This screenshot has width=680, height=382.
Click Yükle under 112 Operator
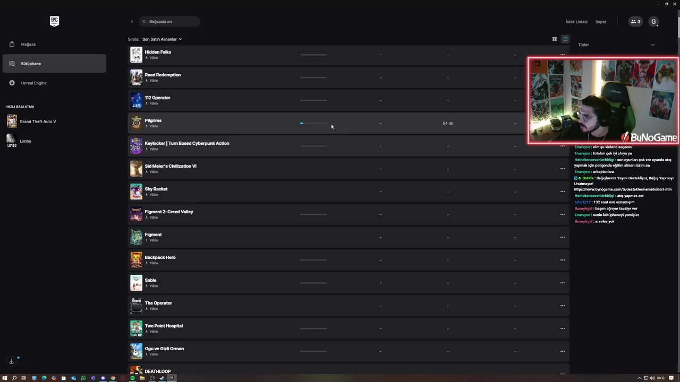pyautogui.click(x=152, y=103)
